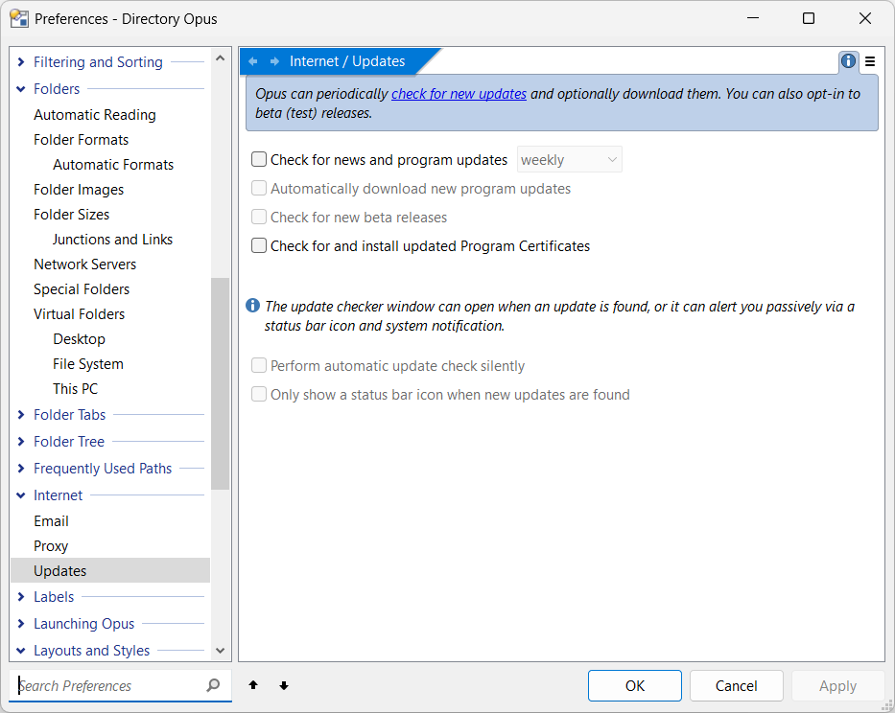This screenshot has width=895, height=713.
Task: Collapse the Internet category
Action: tap(21, 495)
